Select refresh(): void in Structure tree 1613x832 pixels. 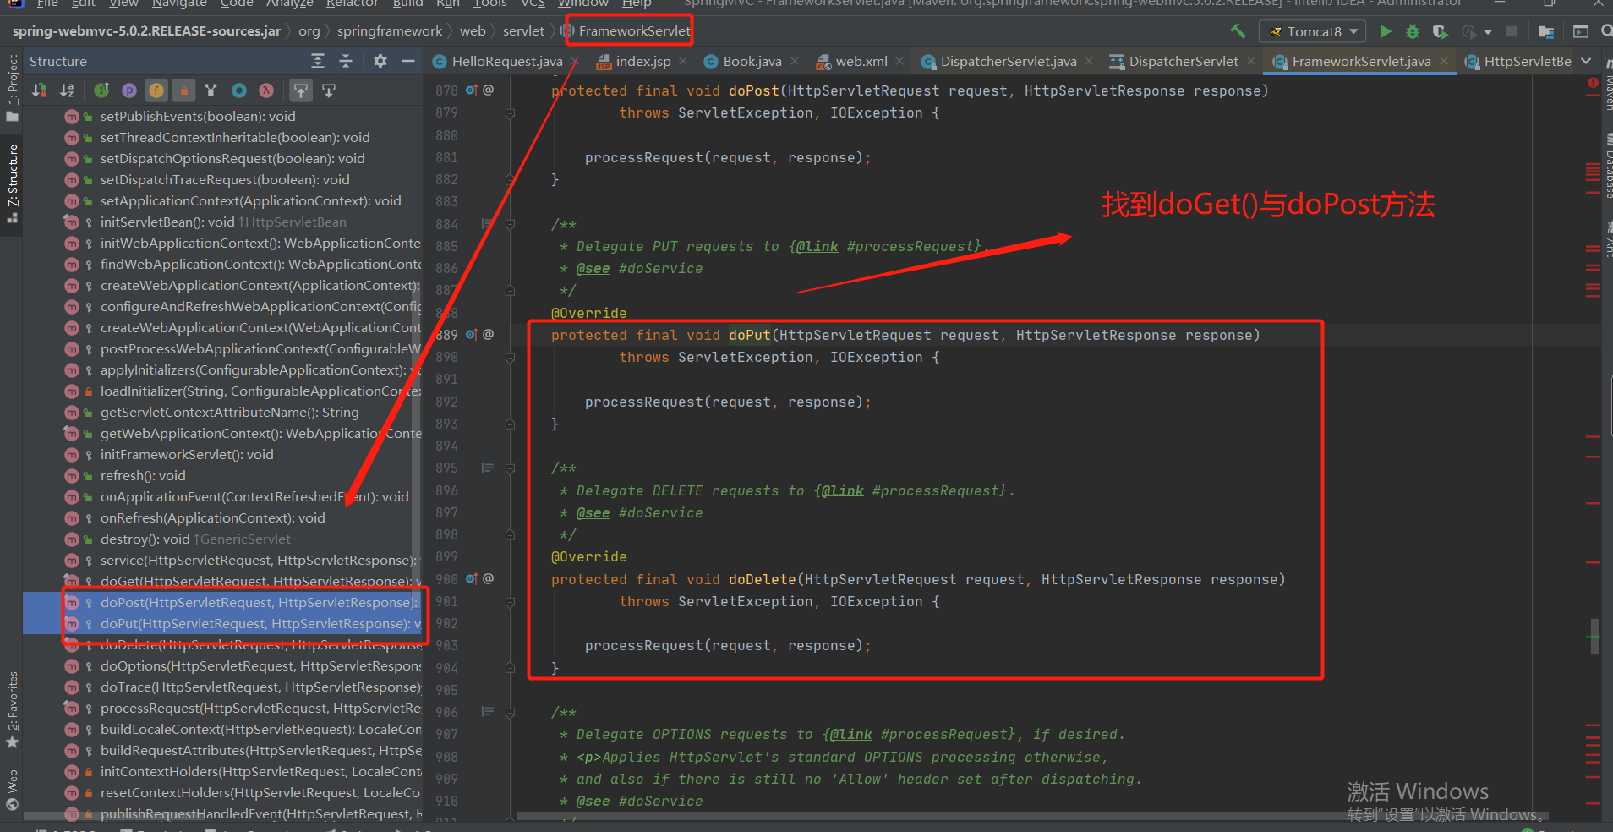coord(142,475)
